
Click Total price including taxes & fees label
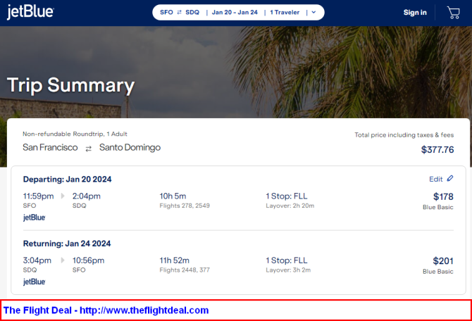click(404, 135)
